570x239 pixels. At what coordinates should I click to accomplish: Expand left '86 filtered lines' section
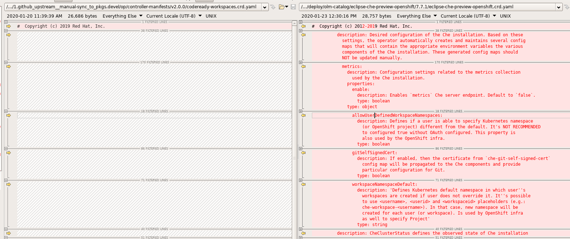point(6,148)
